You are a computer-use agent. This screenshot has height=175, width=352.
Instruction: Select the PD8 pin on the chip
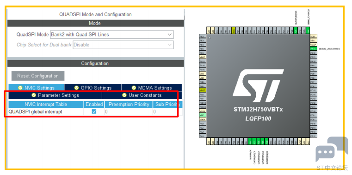coord(314,119)
